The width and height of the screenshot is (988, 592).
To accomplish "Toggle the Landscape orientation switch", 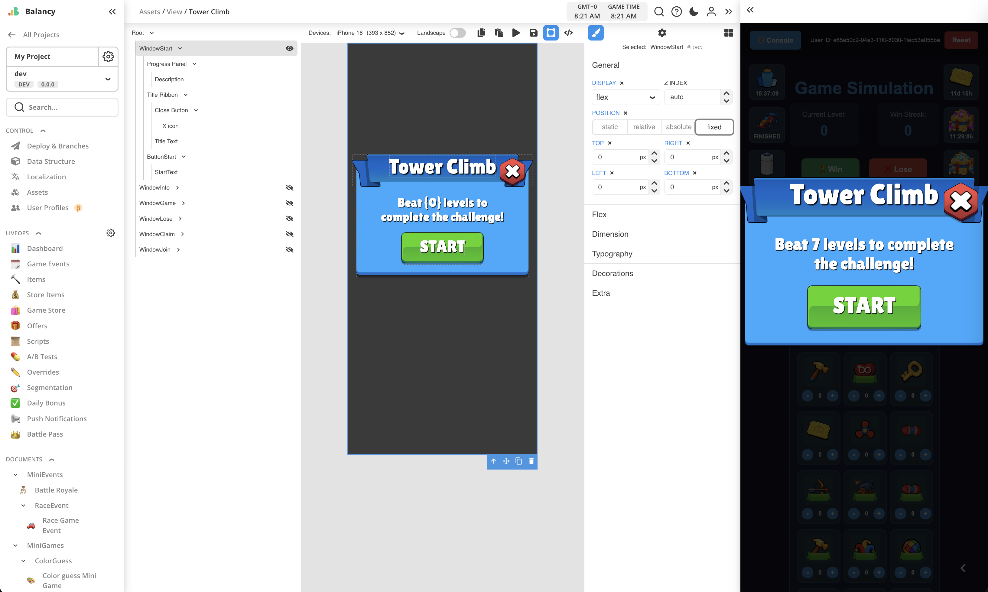I will pyautogui.click(x=457, y=33).
